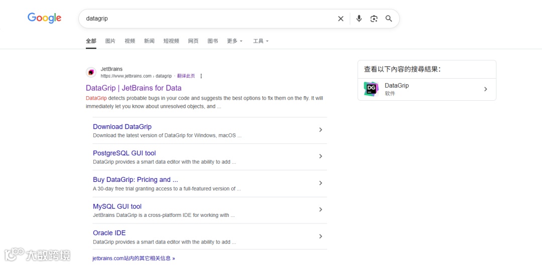The height and width of the screenshot is (265, 542).
Task: Click the JetBrains favicon in the first result
Action: point(91,72)
